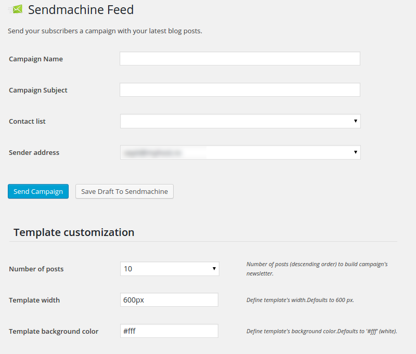Focus the Campaign Name text field
Image resolution: width=416 pixels, height=354 pixels.
click(240, 59)
